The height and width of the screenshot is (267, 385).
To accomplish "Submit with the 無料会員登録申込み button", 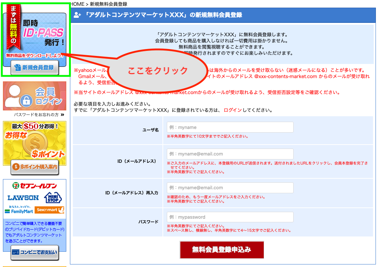I will coord(221,250).
